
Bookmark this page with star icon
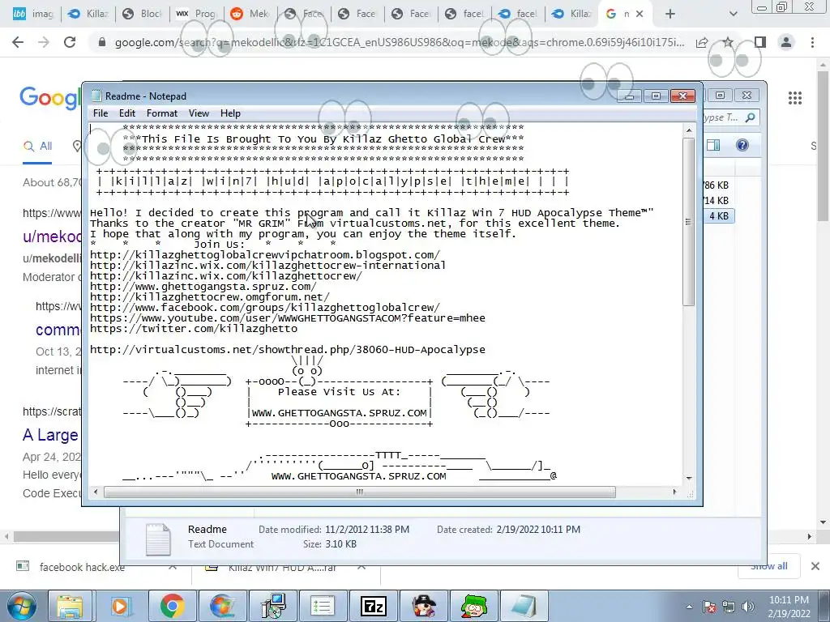(729, 42)
